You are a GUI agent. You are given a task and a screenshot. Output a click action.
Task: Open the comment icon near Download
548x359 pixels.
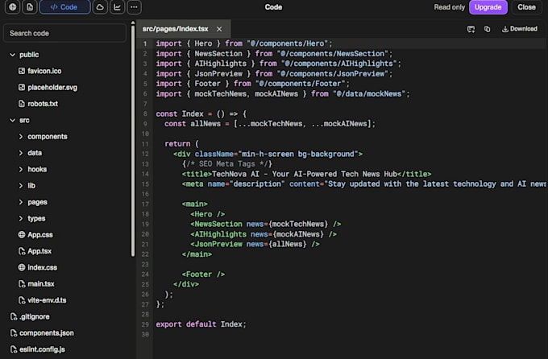[471, 29]
